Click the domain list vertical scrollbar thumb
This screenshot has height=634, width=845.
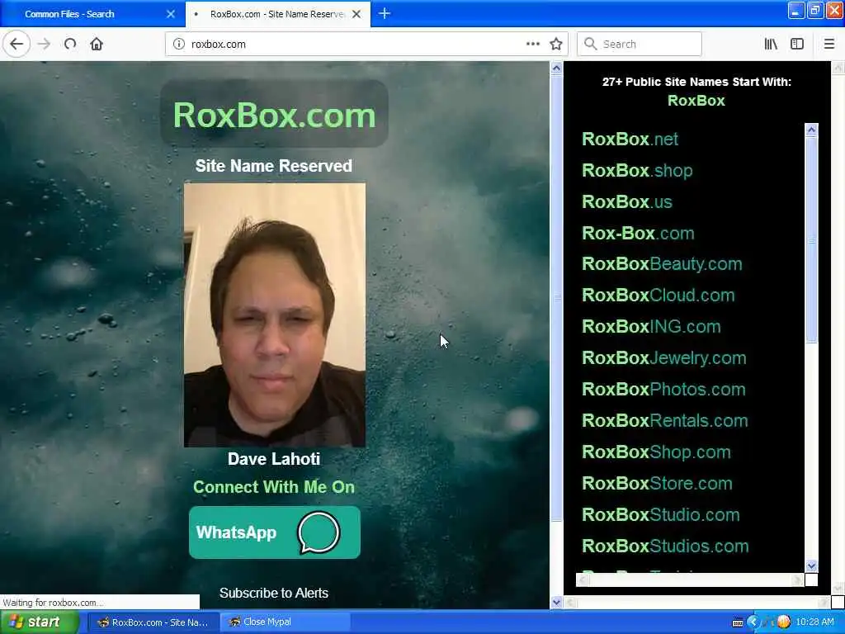coord(811,239)
